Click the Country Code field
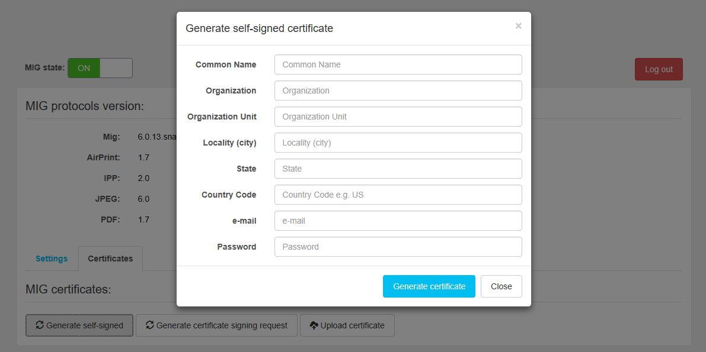706x352 pixels. (398, 195)
